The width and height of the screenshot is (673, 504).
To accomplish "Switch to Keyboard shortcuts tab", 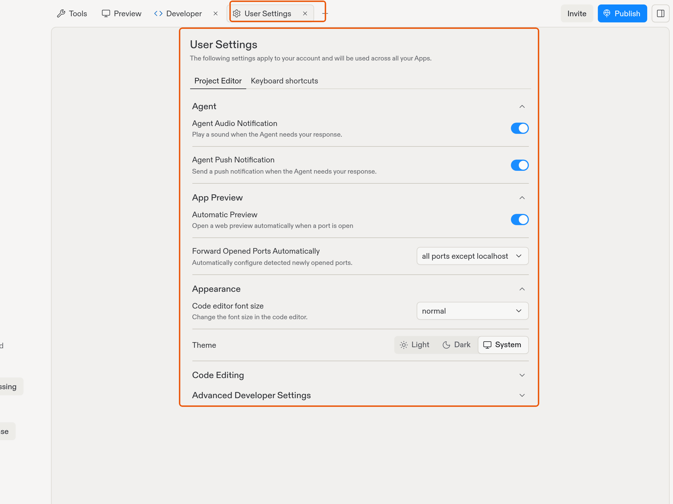I will tap(284, 81).
